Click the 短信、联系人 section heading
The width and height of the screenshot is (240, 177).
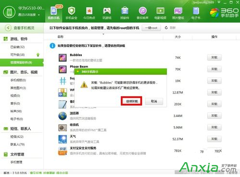(x=21, y=129)
